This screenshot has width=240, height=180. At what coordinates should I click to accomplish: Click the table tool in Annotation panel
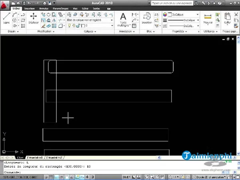134,26
